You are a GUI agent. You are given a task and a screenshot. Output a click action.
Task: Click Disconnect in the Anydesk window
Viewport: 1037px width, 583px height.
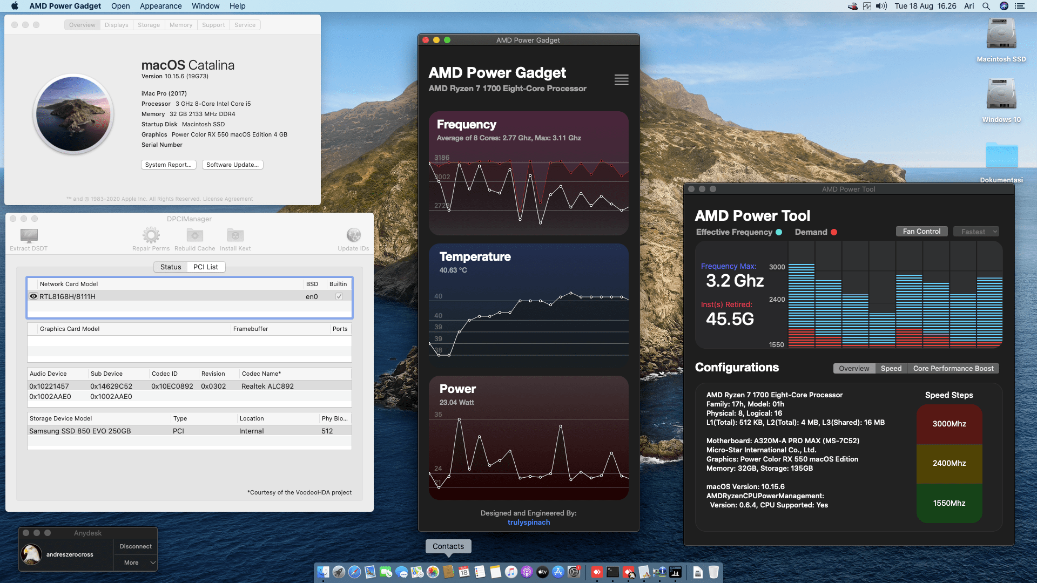coord(135,546)
